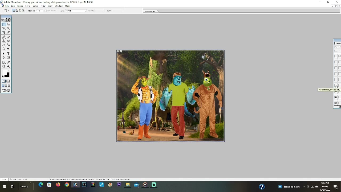Image resolution: width=341 pixels, height=192 pixels.
Task: Click the Jump to ImageReady button
Action: click(x=6, y=90)
